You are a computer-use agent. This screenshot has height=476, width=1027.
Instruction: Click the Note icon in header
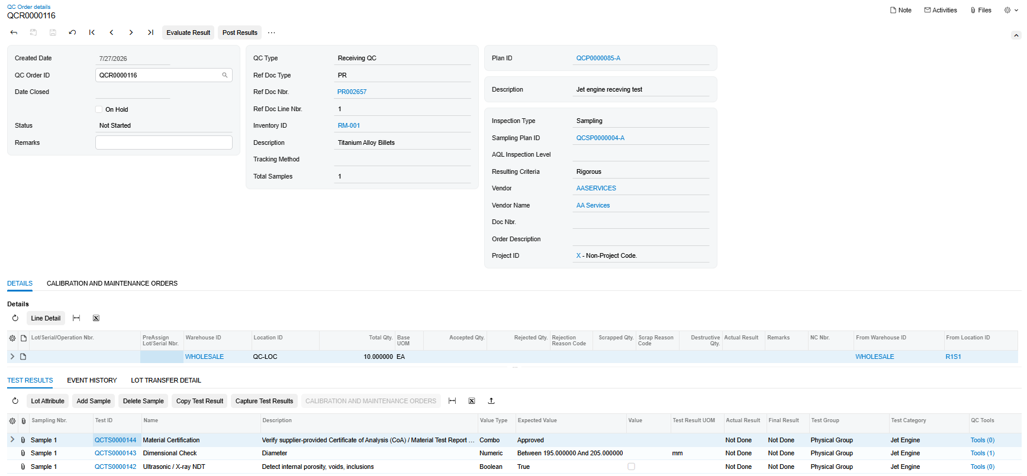[x=901, y=10]
